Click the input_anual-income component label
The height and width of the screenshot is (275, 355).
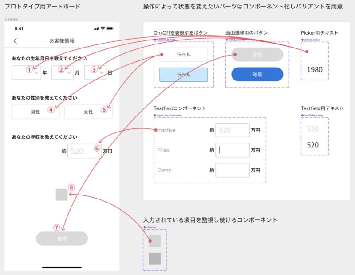pyautogui.click(x=168, y=115)
